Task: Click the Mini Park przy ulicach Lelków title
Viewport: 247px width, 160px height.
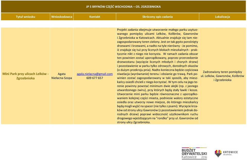Action: pyautogui.click(x=25, y=76)
